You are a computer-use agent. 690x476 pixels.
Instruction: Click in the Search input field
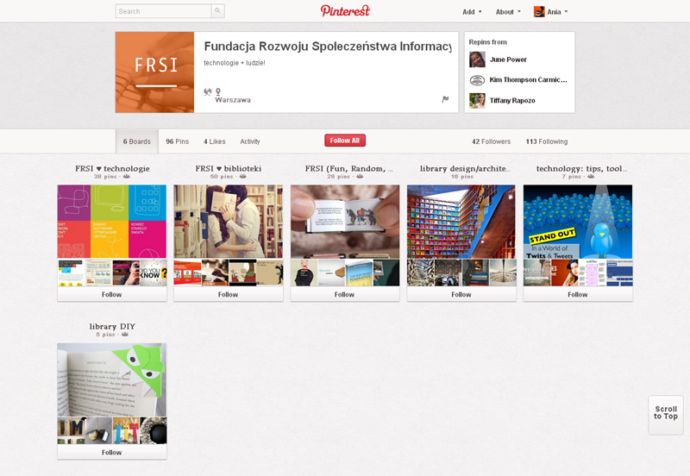point(163,11)
